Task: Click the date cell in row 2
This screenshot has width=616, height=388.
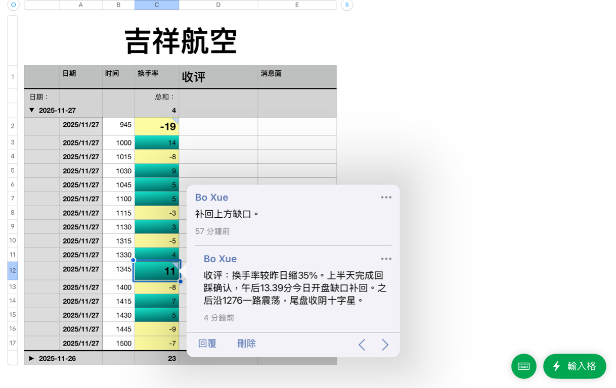Action: coord(81,126)
